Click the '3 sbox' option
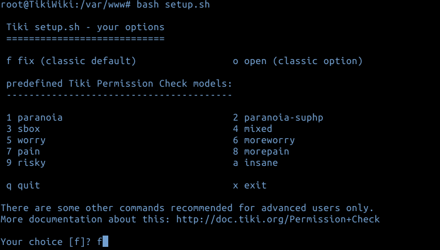 click(x=23, y=129)
